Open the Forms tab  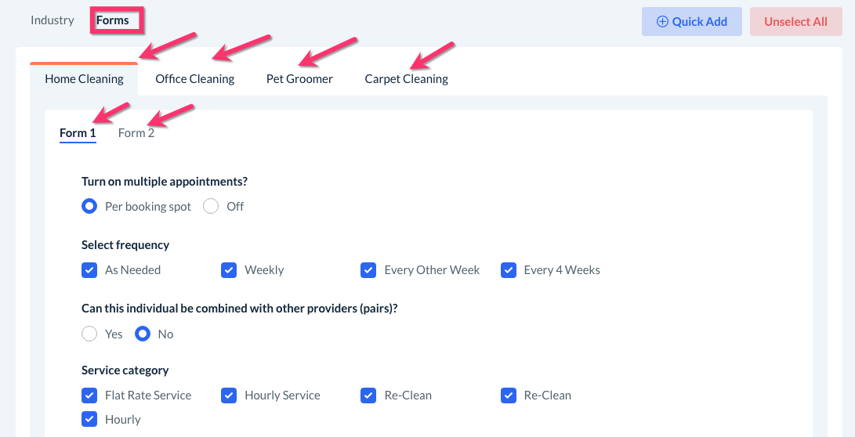(x=113, y=20)
